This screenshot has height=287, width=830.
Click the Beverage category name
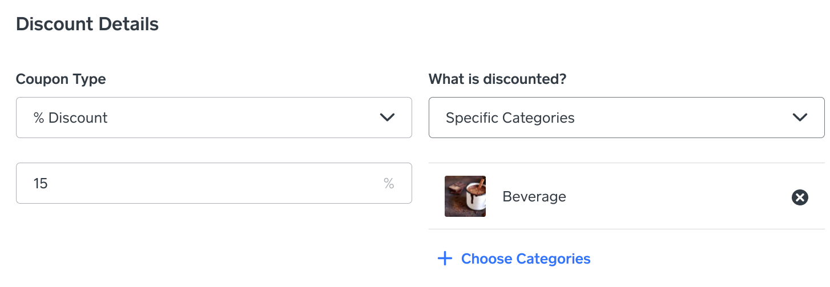click(x=534, y=197)
